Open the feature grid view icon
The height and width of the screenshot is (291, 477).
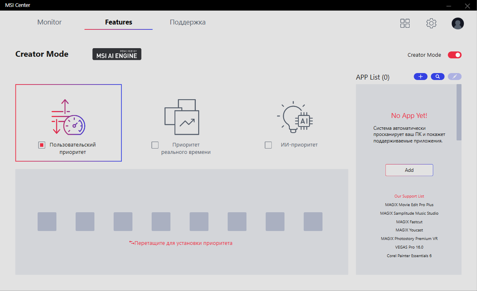click(x=405, y=23)
